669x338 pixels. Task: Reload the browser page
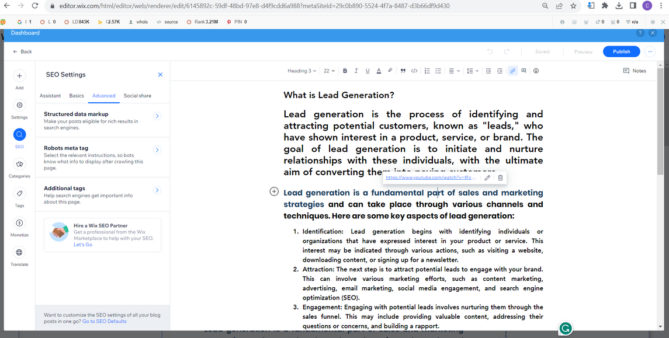tap(35, 6)
